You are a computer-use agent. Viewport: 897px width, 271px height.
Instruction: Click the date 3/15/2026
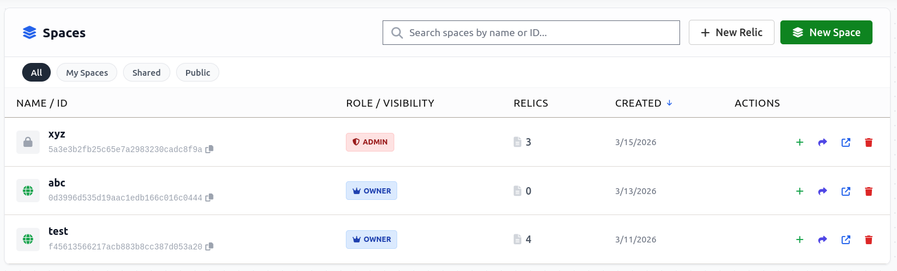click(636, 142)
